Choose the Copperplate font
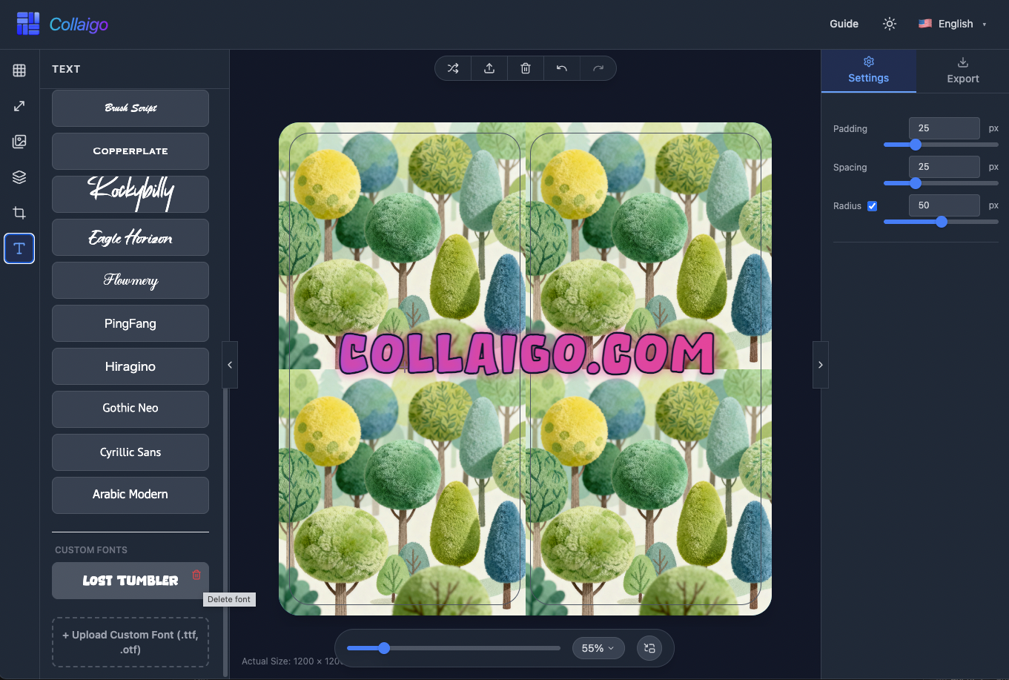 click(x=130, y=151)
